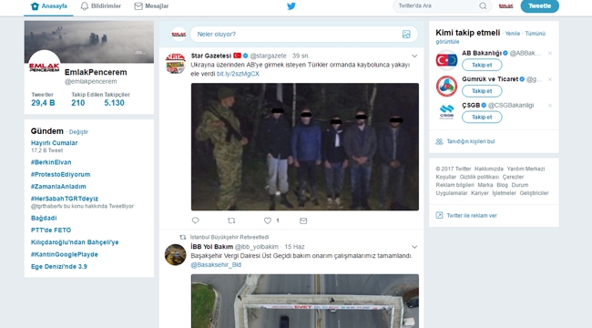Open Gümrük ve Ticaret avatar icon
This screenshot has width=592, height=328.
coord(446,87)
